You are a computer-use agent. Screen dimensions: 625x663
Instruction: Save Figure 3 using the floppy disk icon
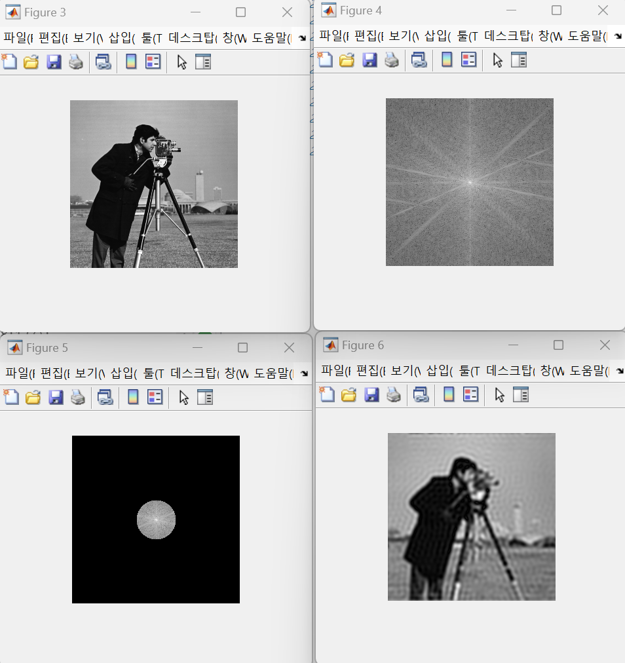pos(54,62)
